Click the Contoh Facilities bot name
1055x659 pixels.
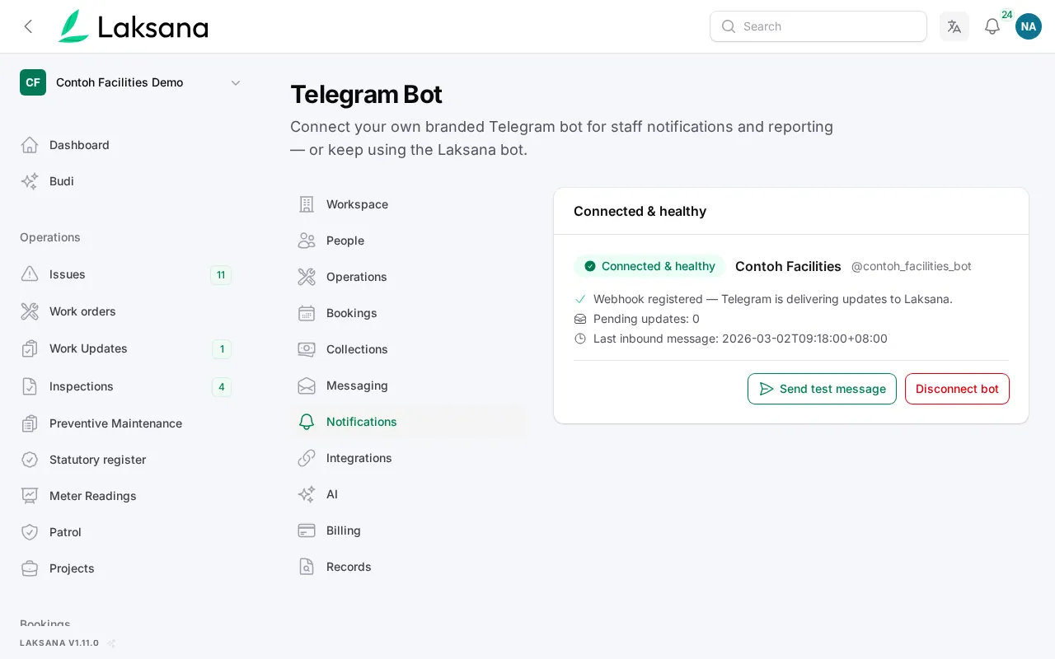click(788, 266)
